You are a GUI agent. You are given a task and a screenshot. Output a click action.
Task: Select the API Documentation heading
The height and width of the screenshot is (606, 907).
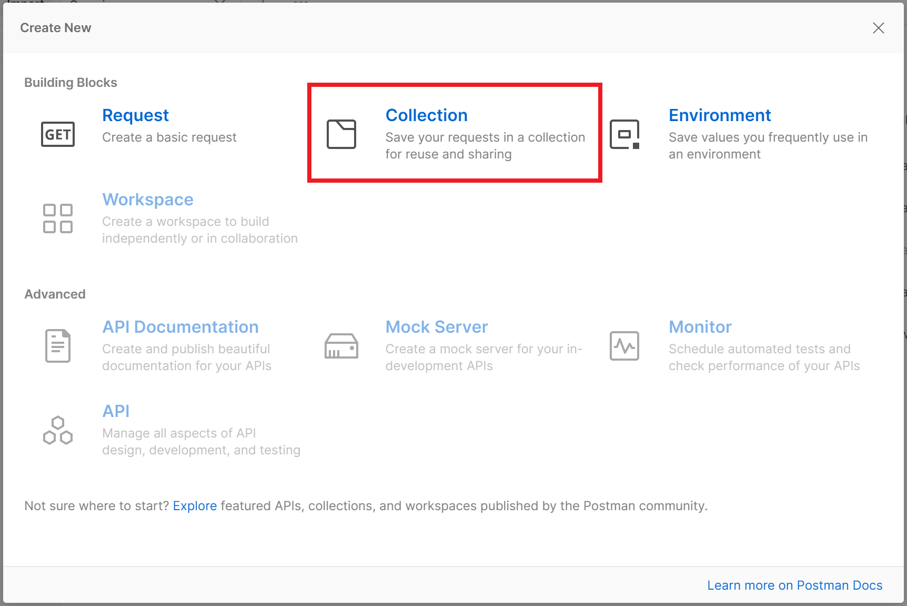[x=180, y=327]
